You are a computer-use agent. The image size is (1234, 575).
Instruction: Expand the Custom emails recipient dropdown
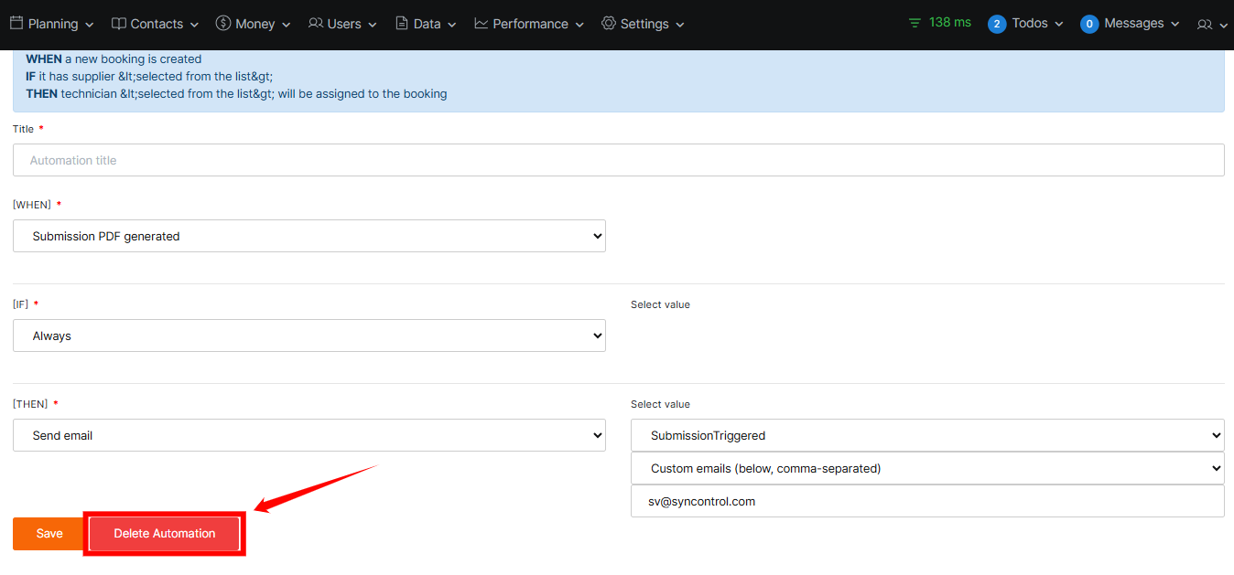(927, 468)
